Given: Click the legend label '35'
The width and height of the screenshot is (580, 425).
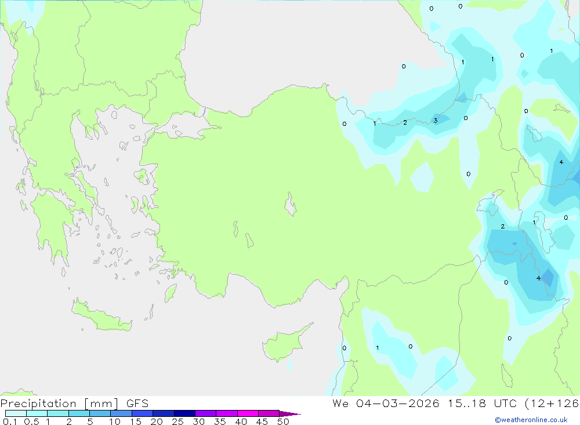Looking at the screenshot, I should (x=220, y=422).
